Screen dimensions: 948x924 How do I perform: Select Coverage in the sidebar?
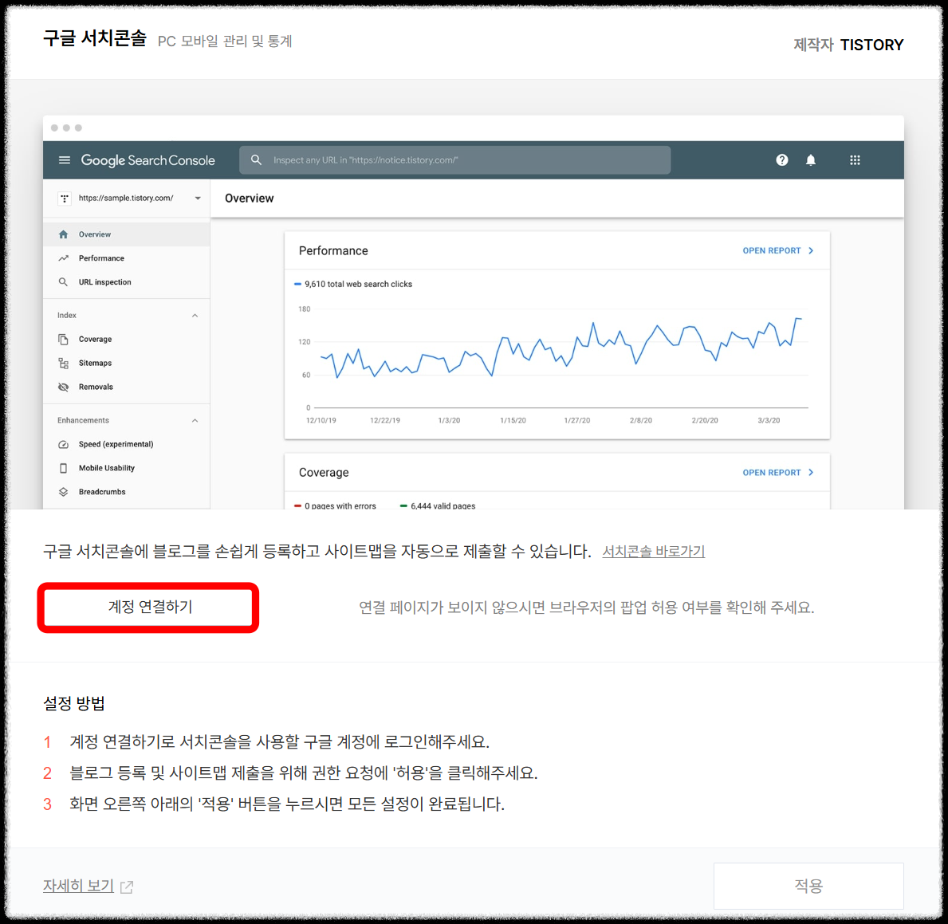coord(126,340)
